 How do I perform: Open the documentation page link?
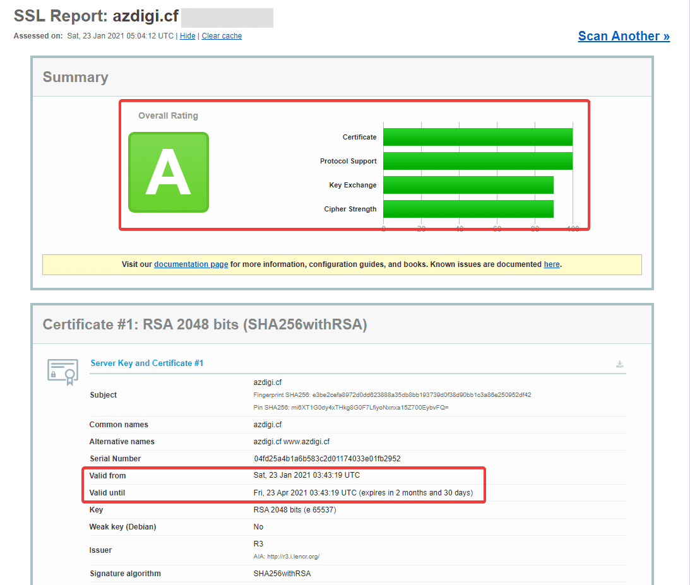coord(191,264)
